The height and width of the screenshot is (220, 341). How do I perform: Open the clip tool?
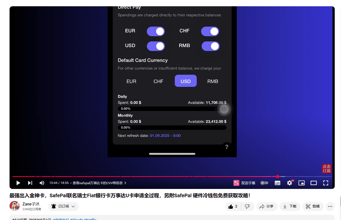pyautogui.click(x=313, y=206)
